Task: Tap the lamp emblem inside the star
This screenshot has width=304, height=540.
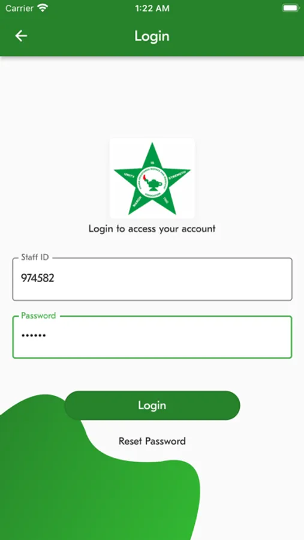Action: tap(152, 183)
